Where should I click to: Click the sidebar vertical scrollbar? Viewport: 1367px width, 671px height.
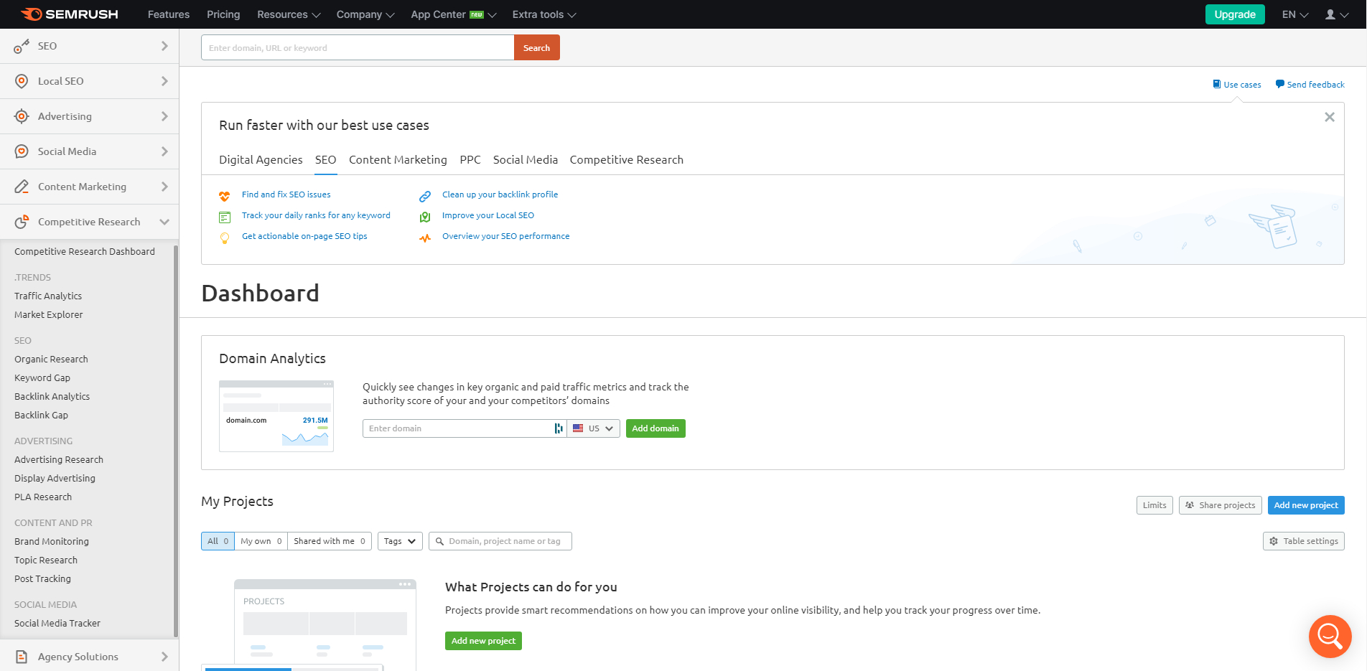click(x=176, y=441)
